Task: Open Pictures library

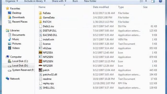Action: pyautogui.click(x=17, y=44)
